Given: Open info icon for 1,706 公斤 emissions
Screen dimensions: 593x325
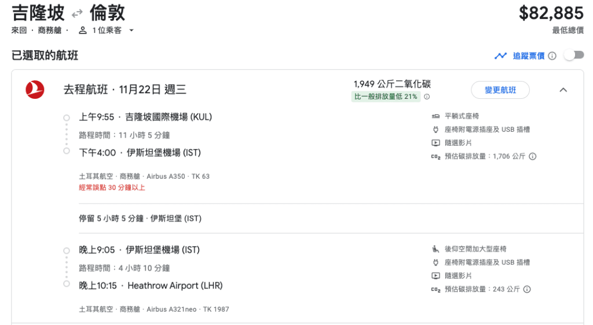Looking at the screenshot, I should 533,156.
